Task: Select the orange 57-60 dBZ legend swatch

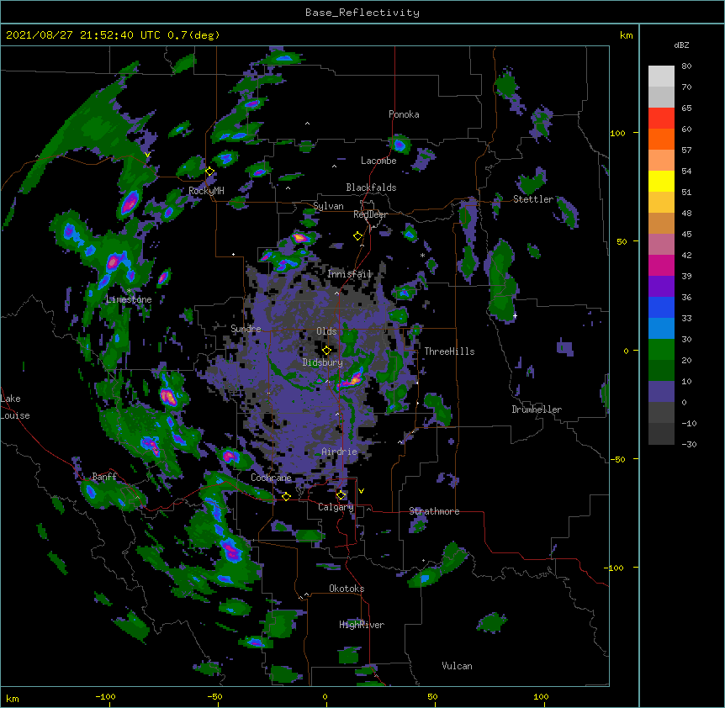Action: click(x=661, y=140)
